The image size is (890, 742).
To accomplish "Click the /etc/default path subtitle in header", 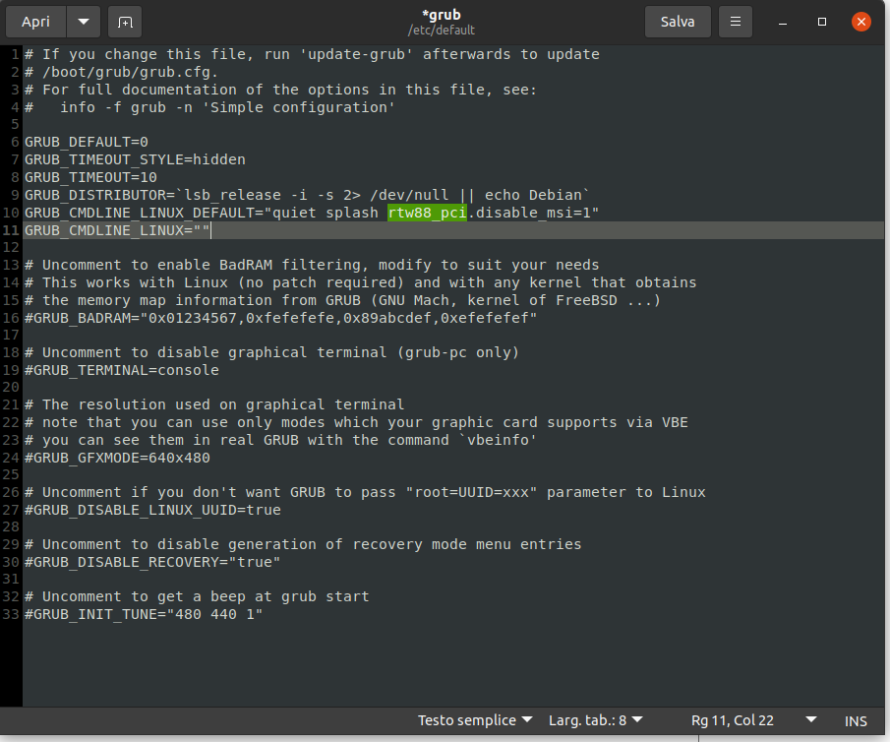I will pos(441,31).
